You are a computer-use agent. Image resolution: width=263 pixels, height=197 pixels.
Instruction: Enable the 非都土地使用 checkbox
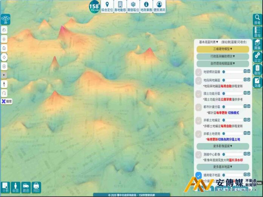[x=199, y=134]
